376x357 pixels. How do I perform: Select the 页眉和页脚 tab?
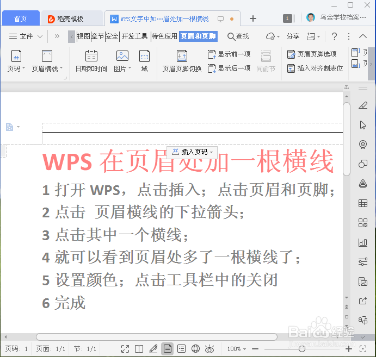tap(198, 36)
